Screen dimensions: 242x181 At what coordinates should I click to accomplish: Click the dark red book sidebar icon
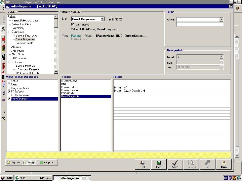[3, 66]
